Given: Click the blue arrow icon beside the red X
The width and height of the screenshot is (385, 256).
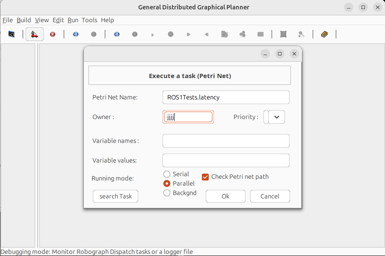Looking at the screenshot, I should 76,34.
